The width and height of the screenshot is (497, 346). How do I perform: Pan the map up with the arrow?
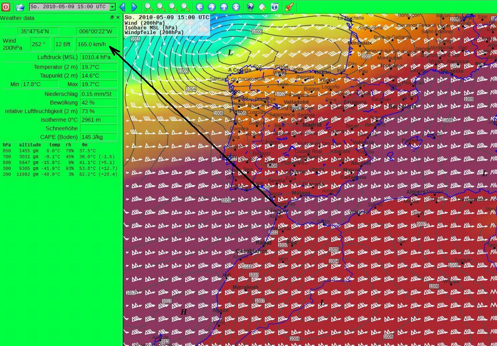224,7
